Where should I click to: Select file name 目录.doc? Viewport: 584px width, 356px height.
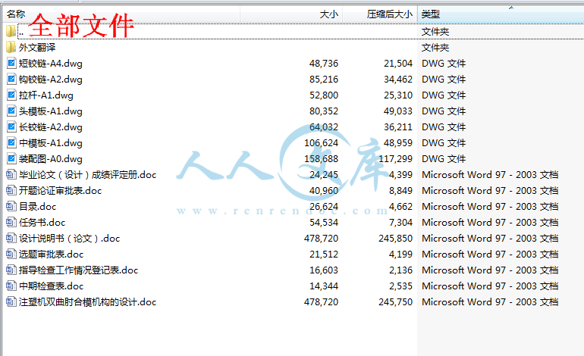click(38, 207)
